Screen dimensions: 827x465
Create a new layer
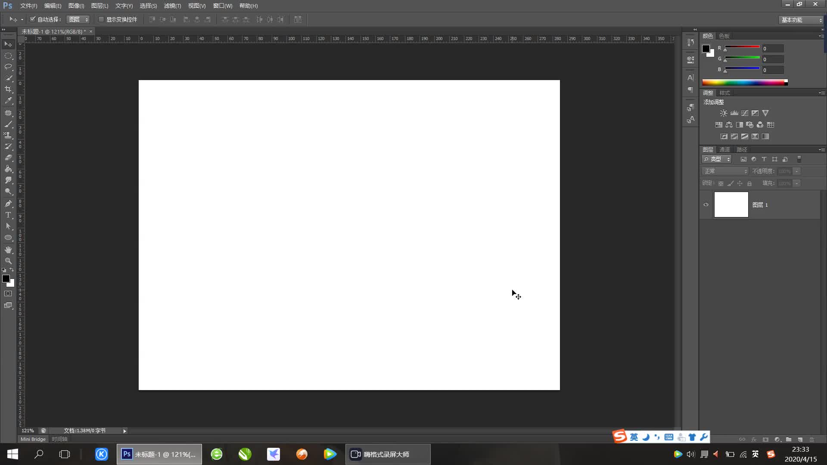pyautogui.click(x=800, y=440)
